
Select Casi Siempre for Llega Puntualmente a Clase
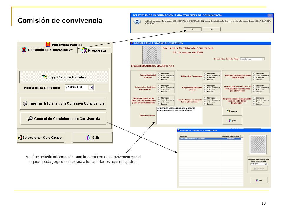click(x=205, y=88)
